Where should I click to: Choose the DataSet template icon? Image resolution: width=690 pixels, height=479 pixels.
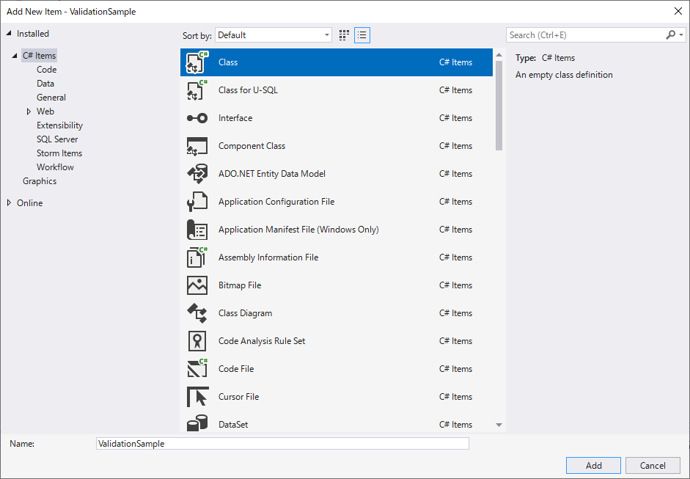pyautogui.click(x=197, y=423)
